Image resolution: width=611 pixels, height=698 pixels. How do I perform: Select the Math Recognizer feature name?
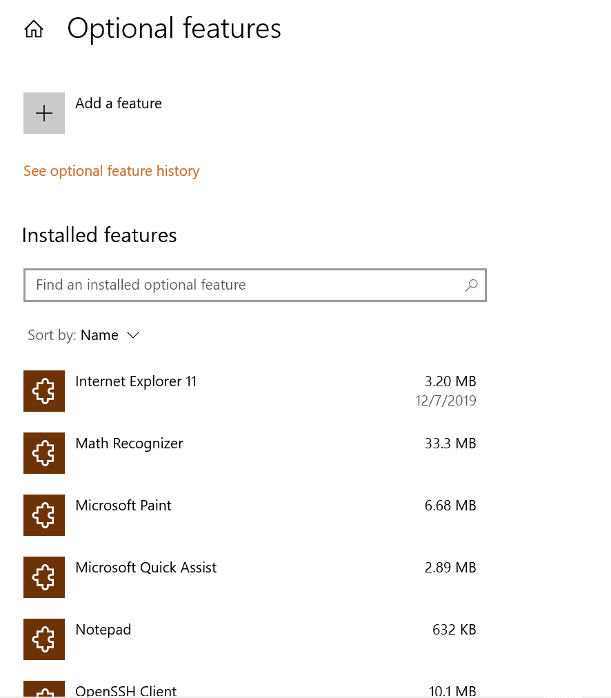[129, 443]
